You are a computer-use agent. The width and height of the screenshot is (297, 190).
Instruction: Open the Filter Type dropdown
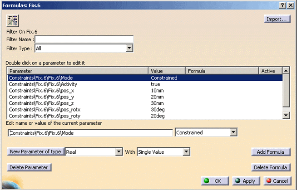129,48
